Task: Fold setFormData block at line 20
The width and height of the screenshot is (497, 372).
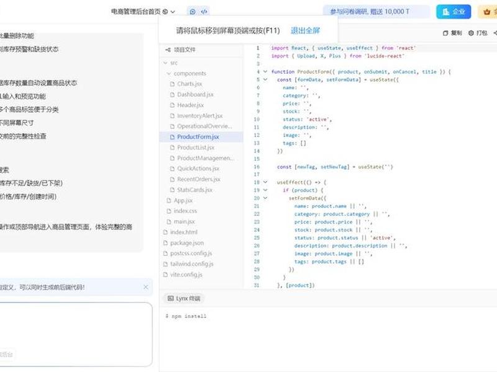Action: (x=265, y=198)
